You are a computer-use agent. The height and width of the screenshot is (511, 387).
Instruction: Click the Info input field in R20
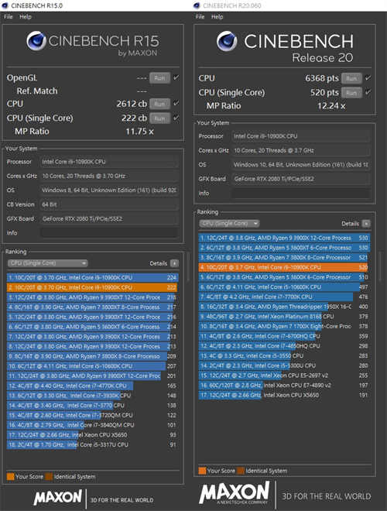[300, 193]
